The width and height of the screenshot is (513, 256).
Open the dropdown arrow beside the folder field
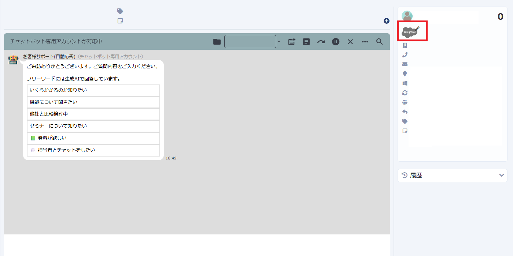click(x=279, y=42)
